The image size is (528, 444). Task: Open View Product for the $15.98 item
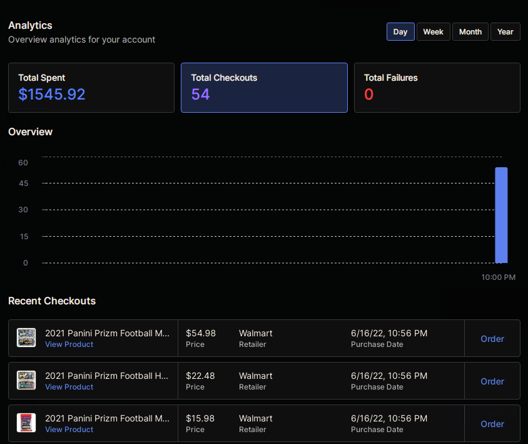(69, 429)
